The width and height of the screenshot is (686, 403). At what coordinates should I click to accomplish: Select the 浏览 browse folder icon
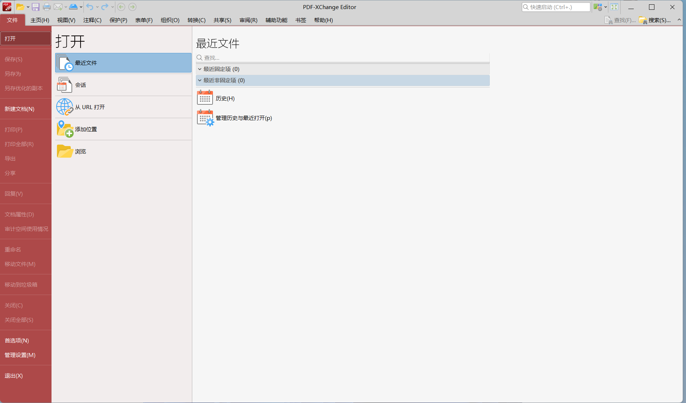click(65, 151)
